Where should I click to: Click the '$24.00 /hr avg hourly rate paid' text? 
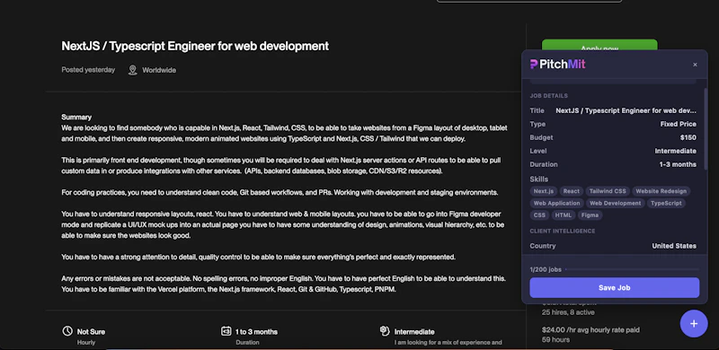[590, 330]
